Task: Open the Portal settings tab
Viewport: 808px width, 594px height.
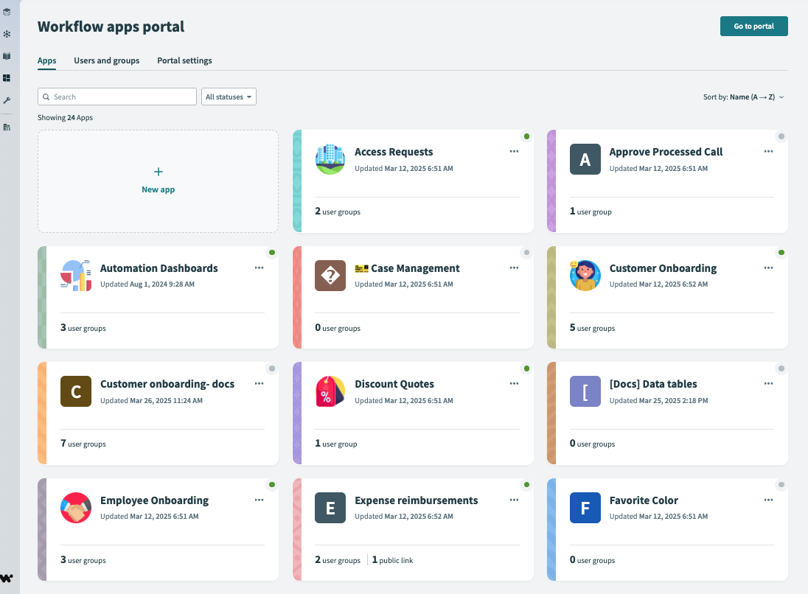Action: coord(184,60)
